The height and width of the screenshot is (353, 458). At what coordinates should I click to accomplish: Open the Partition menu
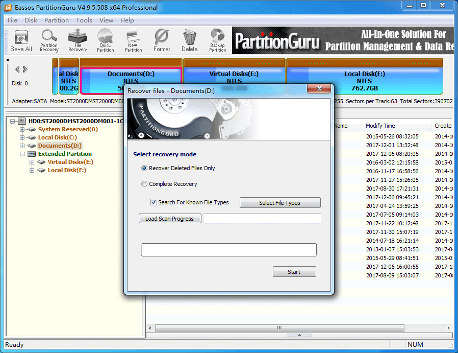click(x=56, y=20)
